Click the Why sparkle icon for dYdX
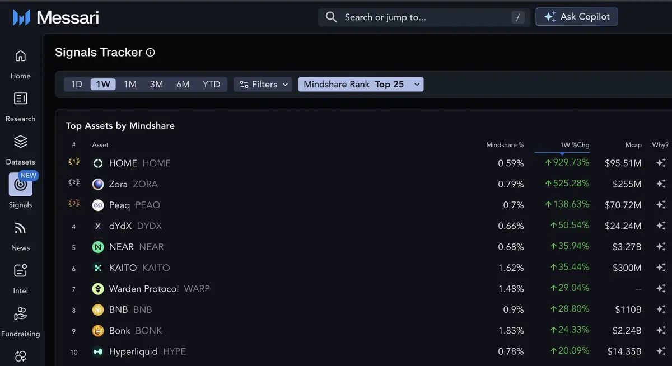672x366 pixels. tap(661, 226)
